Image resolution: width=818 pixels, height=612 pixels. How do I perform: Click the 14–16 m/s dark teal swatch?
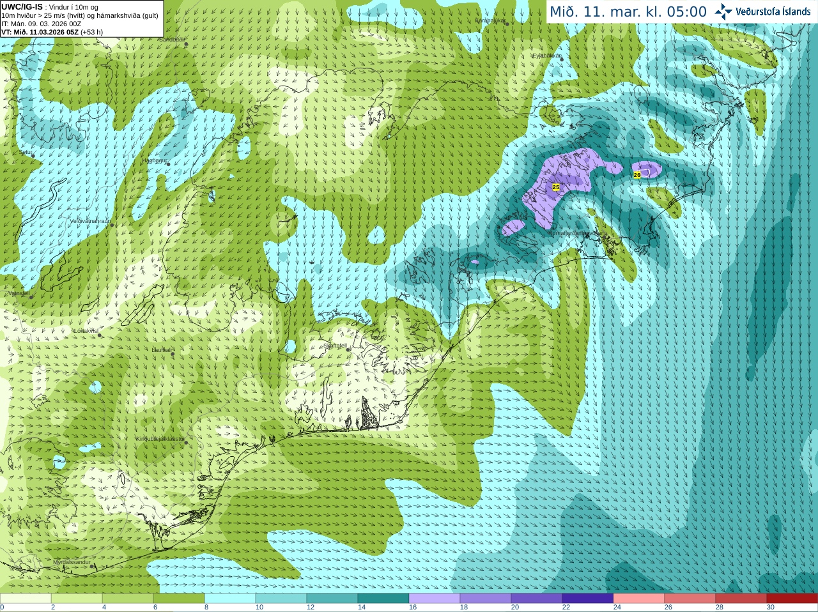pyautogui.click(x=383, y=598)
